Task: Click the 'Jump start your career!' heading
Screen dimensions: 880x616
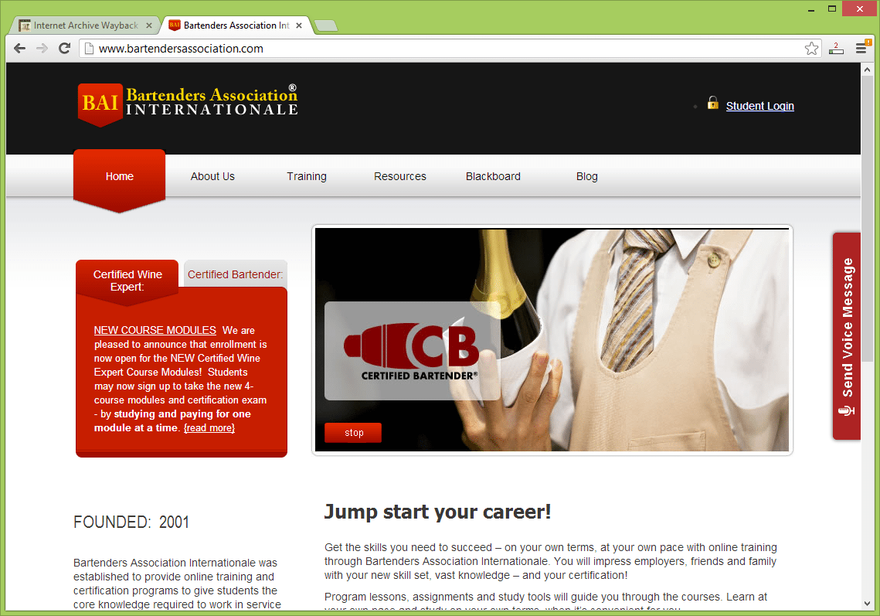Action: point(438,512)
